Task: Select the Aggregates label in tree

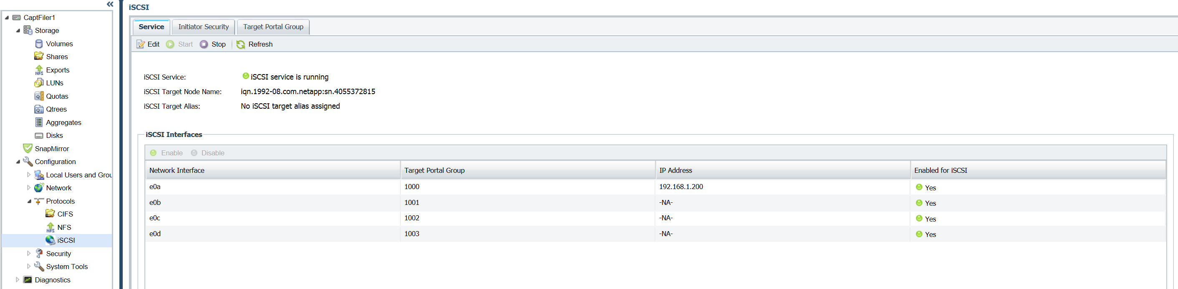Action: pos(63,122)
